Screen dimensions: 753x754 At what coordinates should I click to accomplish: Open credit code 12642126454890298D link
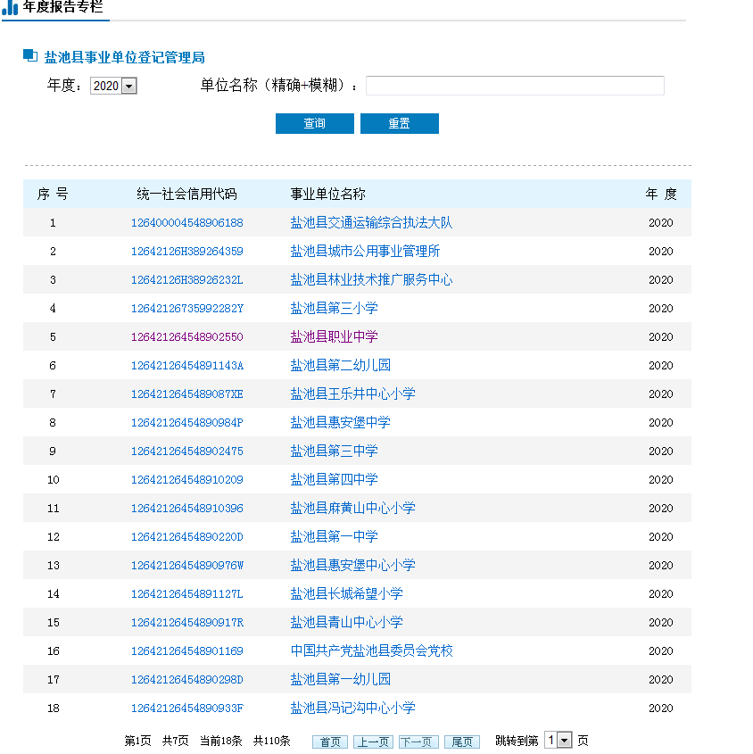[187, 679]
